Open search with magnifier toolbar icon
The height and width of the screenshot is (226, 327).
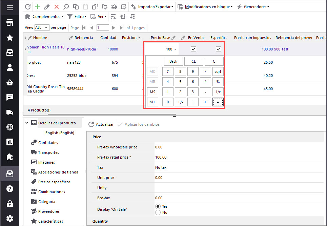(x=66, y=7)
